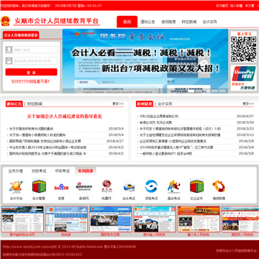The image size is (259, 259).
Task: Switch to the 初级考试 tab
Action: (x=39, y=171)
